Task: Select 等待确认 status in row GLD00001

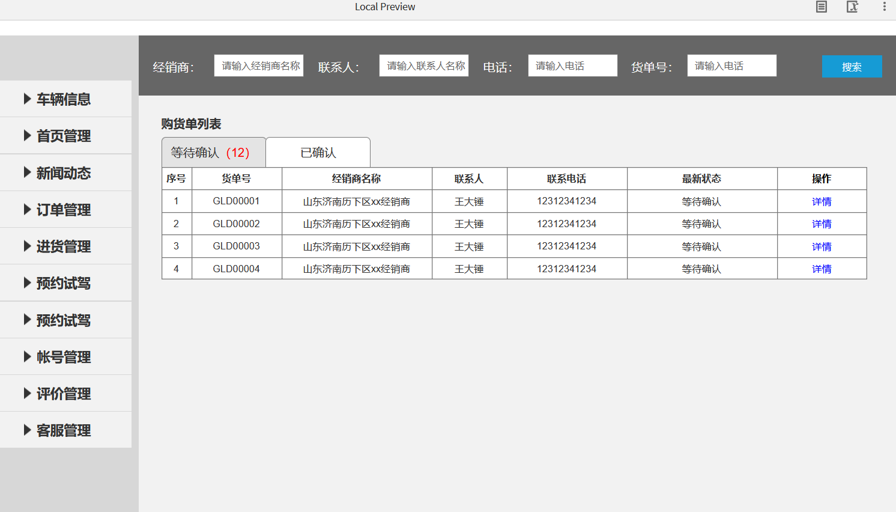Action: click(x=701, y=201)
